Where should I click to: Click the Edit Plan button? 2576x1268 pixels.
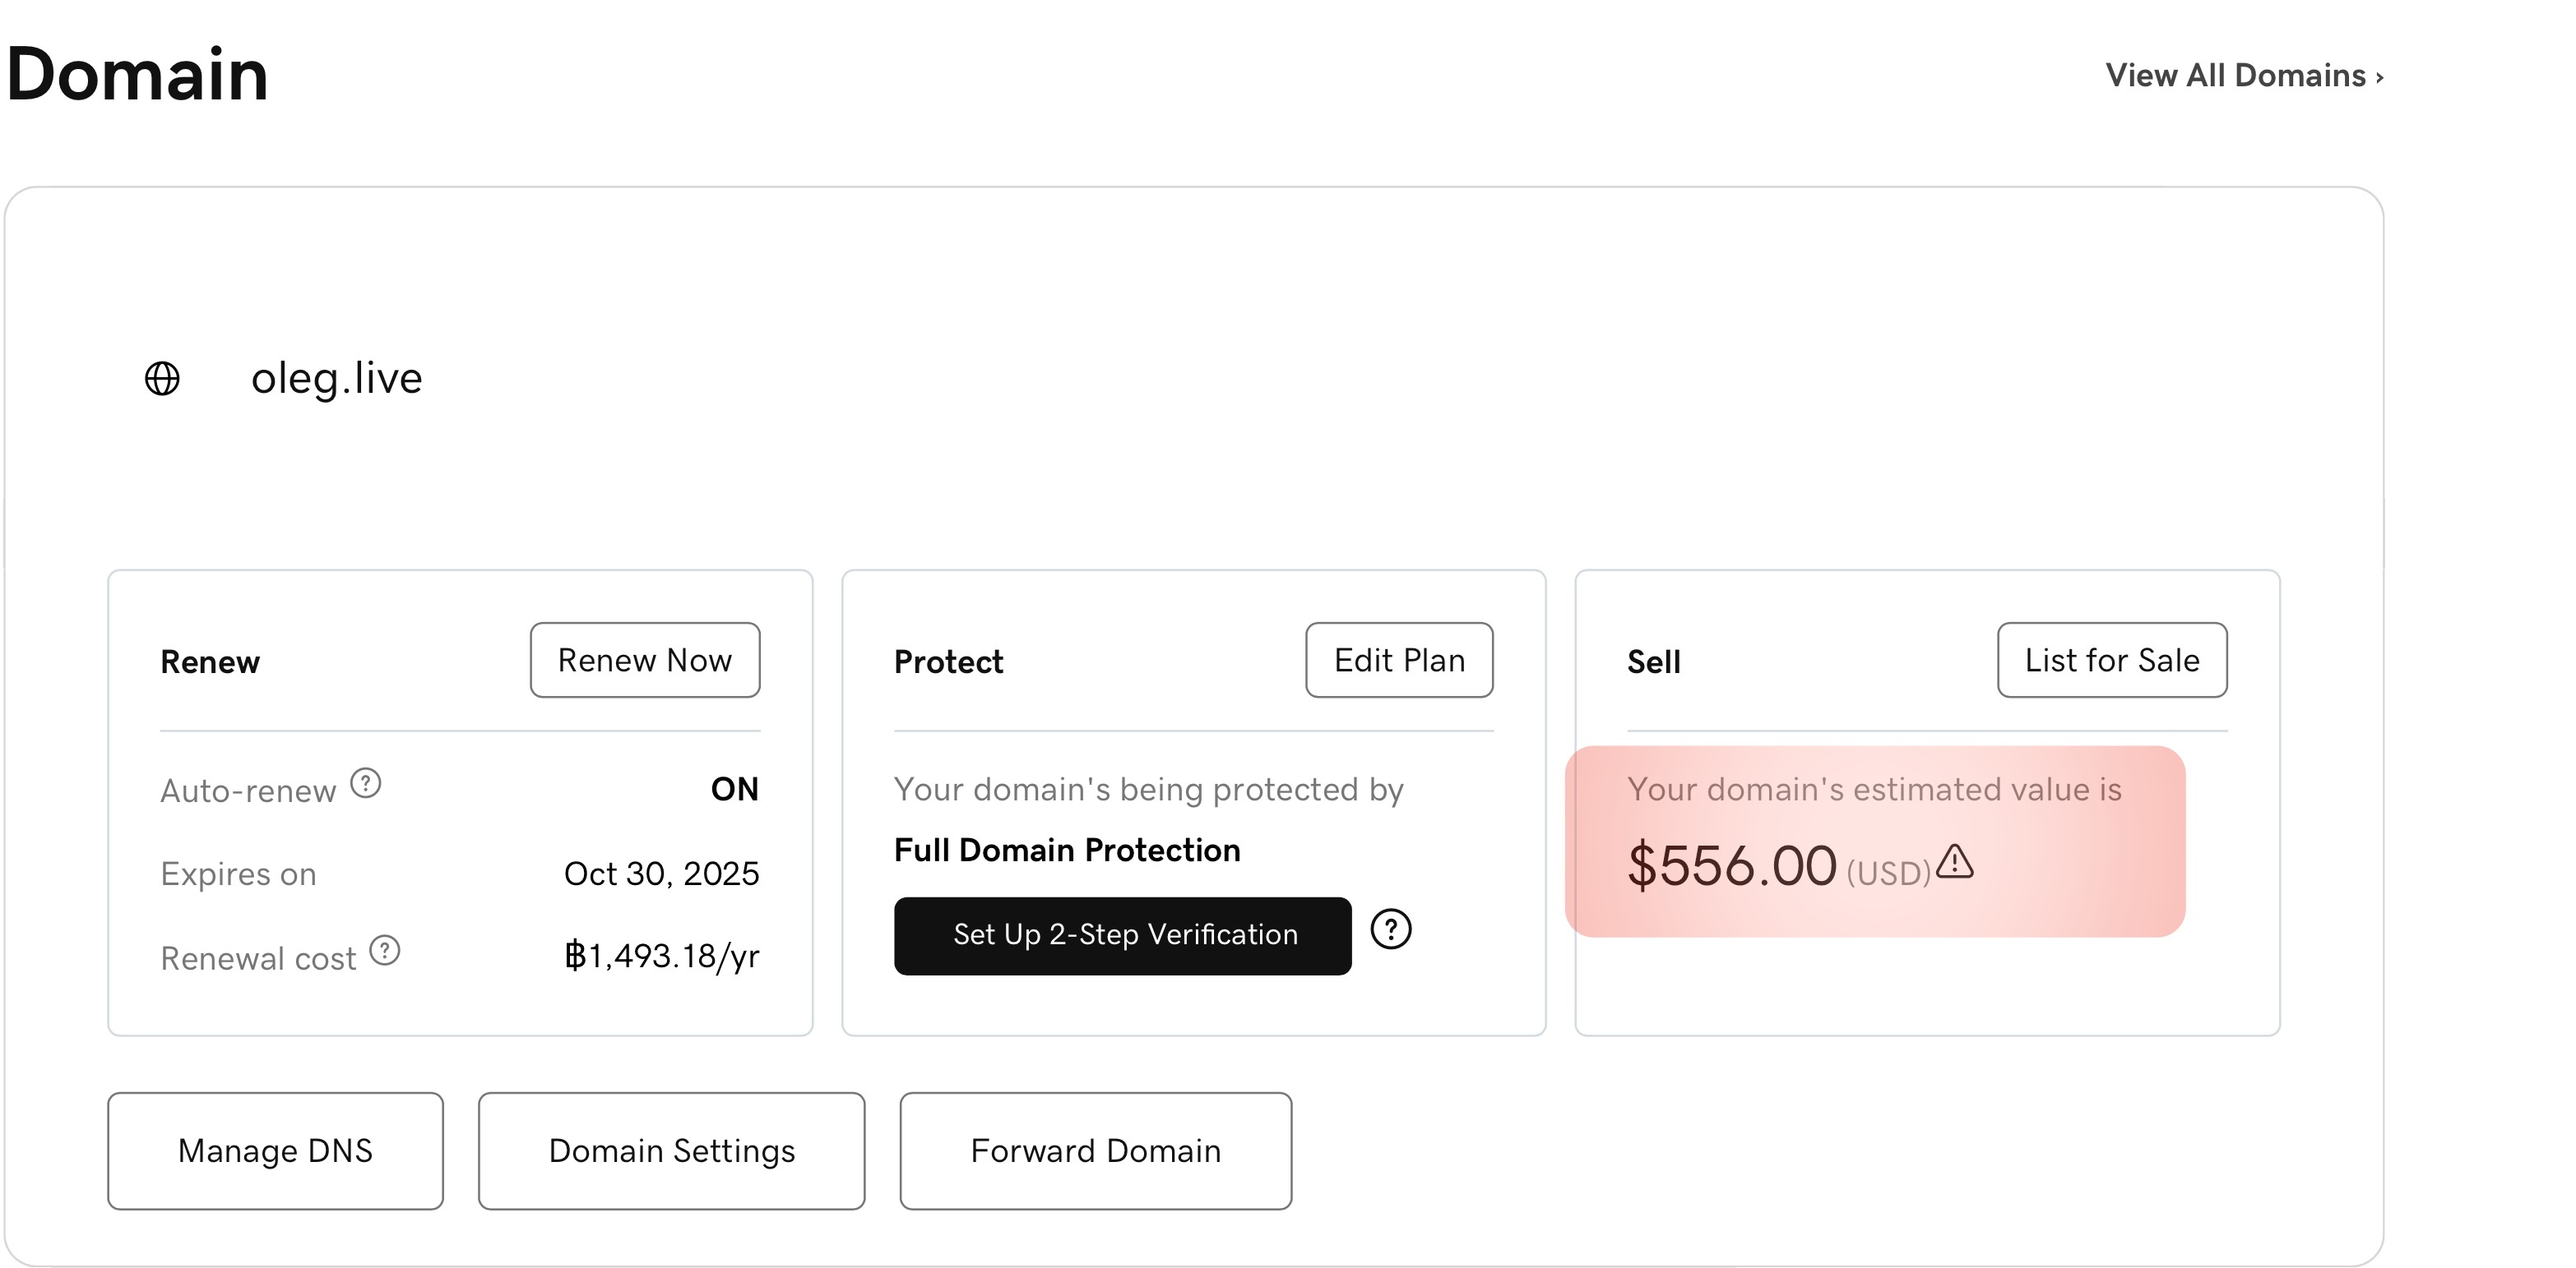[1399, 661]
